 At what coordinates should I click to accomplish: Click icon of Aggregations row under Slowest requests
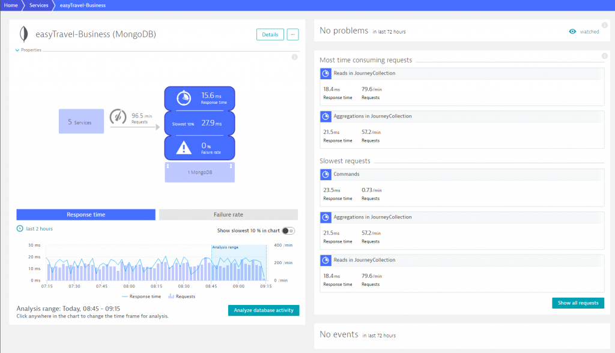(326, 217)
